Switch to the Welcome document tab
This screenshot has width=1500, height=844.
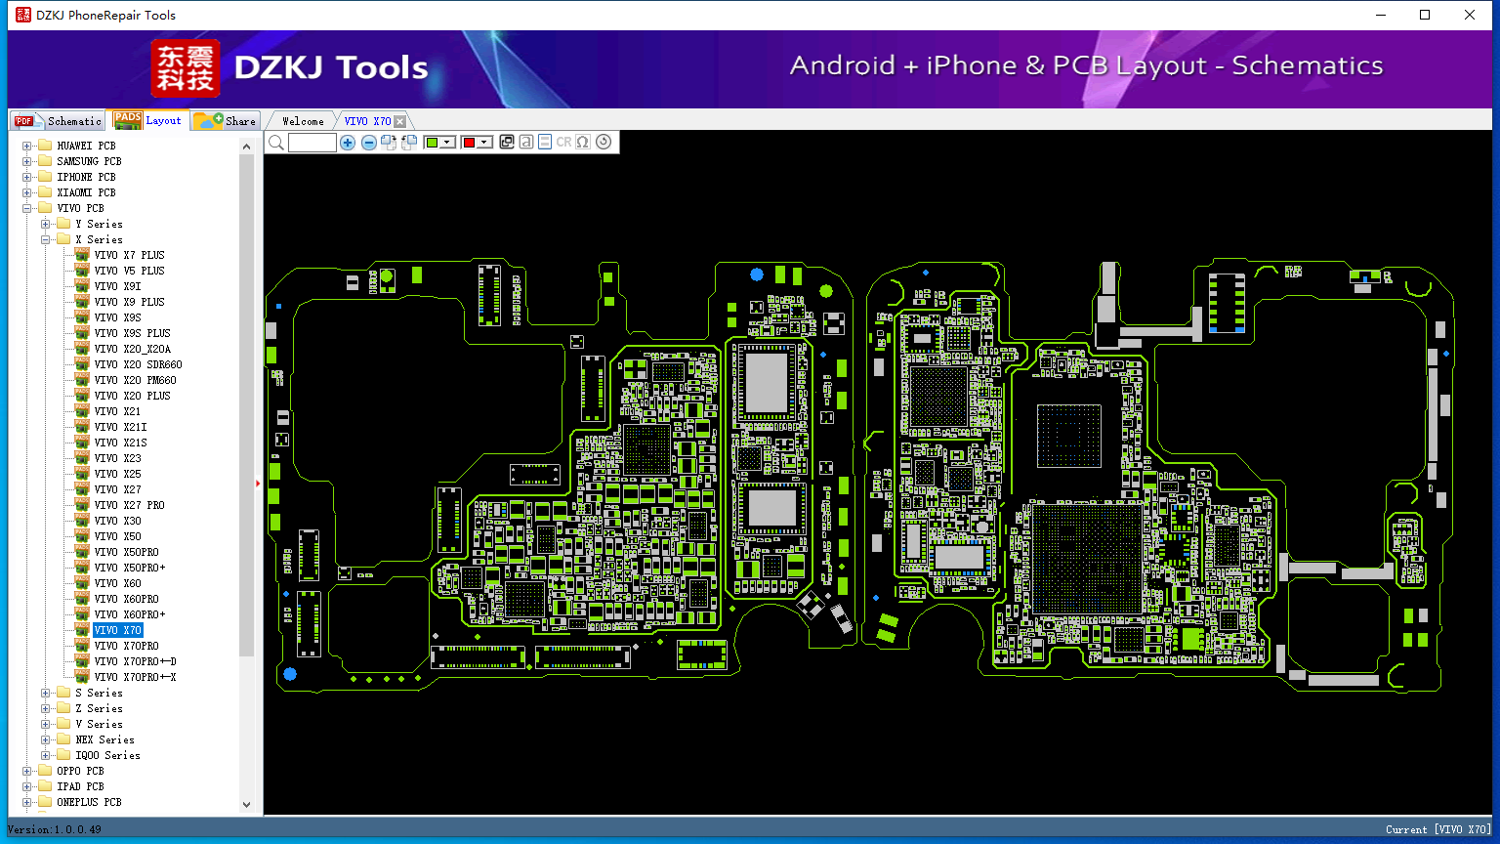click(x=303, y=121)
